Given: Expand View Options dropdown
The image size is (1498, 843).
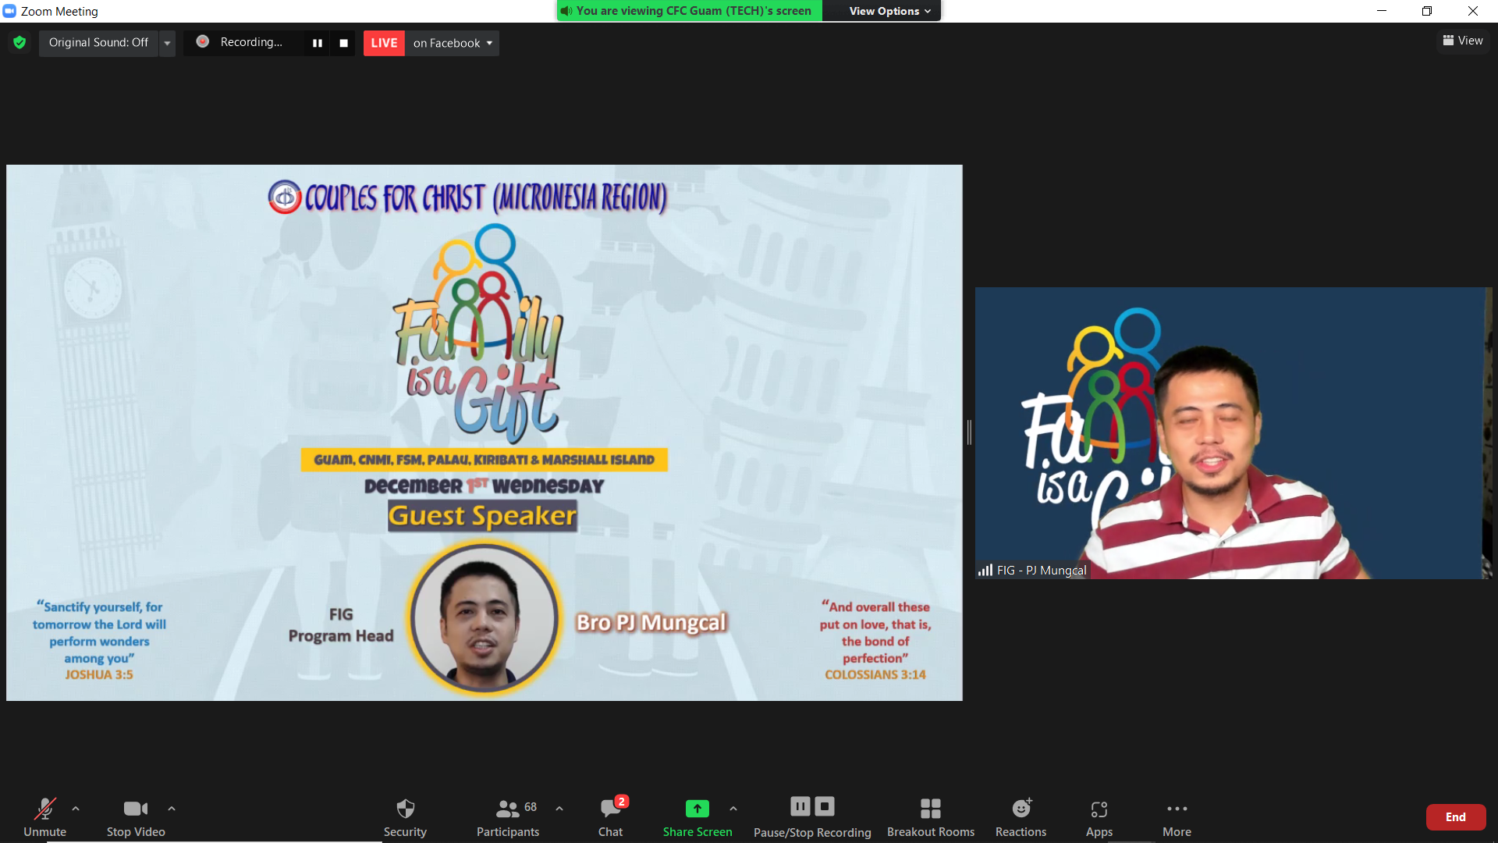Looking at the screenshot, I should pos(889,11).
